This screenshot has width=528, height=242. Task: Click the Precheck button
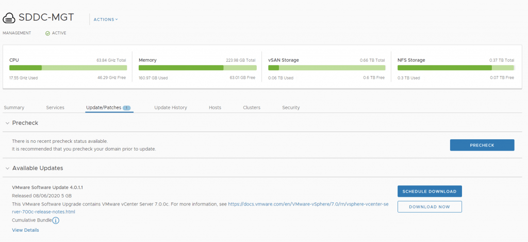[482, 145]
